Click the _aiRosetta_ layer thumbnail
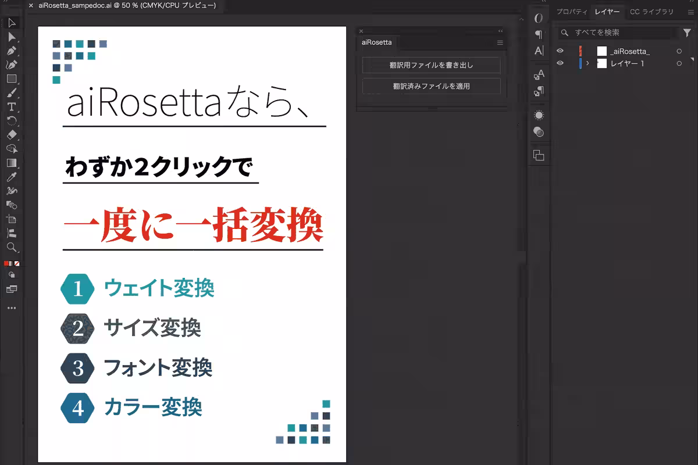This screenshot has width=698, height=465. tap(602, 51)
